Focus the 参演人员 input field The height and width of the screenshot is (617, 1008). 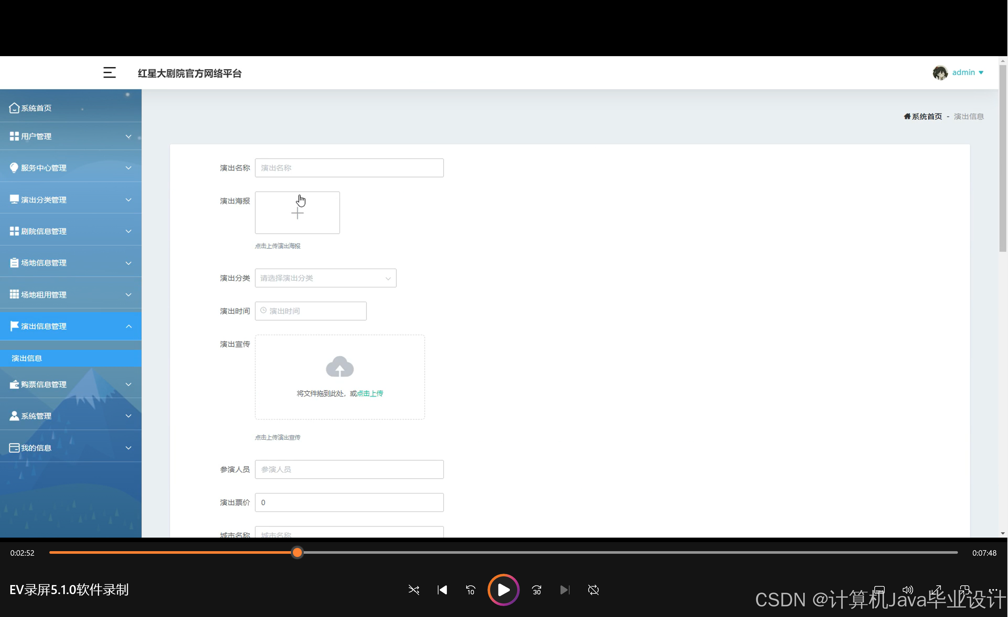coord(349,470)
